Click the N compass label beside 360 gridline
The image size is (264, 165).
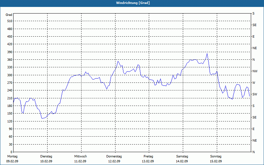click(x=253, y=60)
